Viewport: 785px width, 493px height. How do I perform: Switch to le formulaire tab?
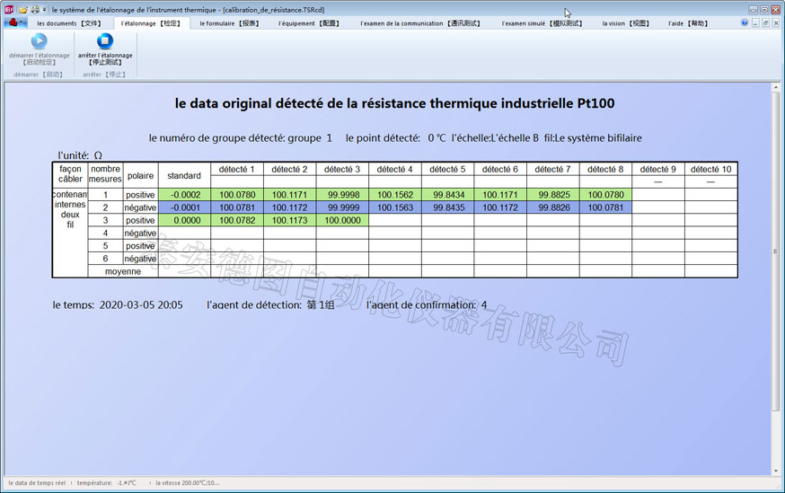pyautogui.click(x=228, y=23)
